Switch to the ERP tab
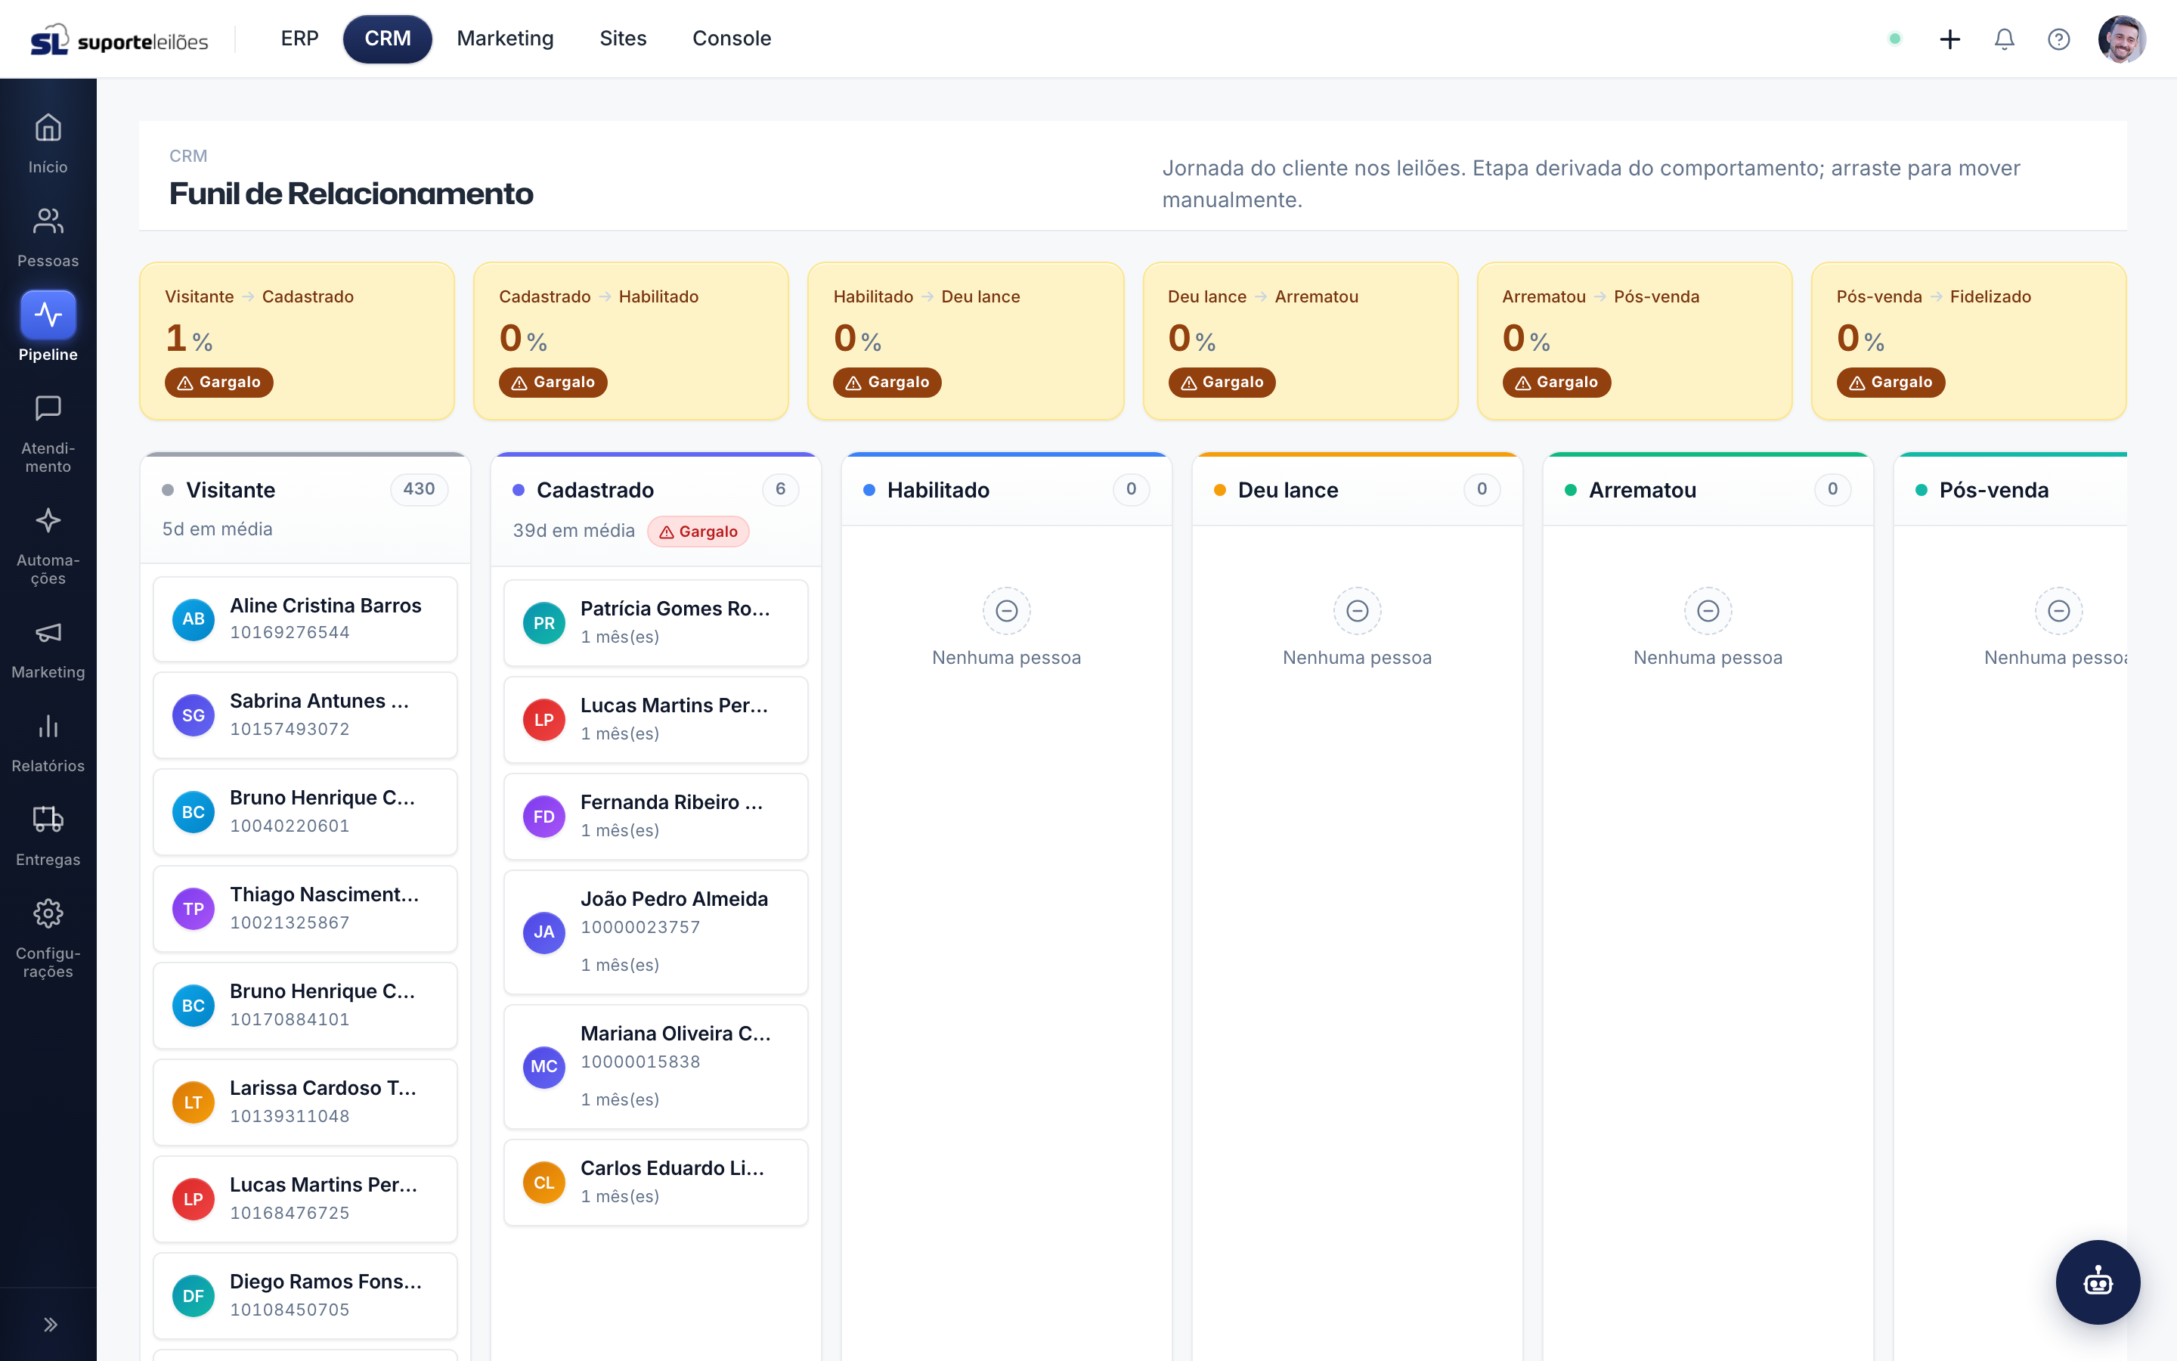The width and height of the screenshot is (2177, 1361). coord(299,39)
